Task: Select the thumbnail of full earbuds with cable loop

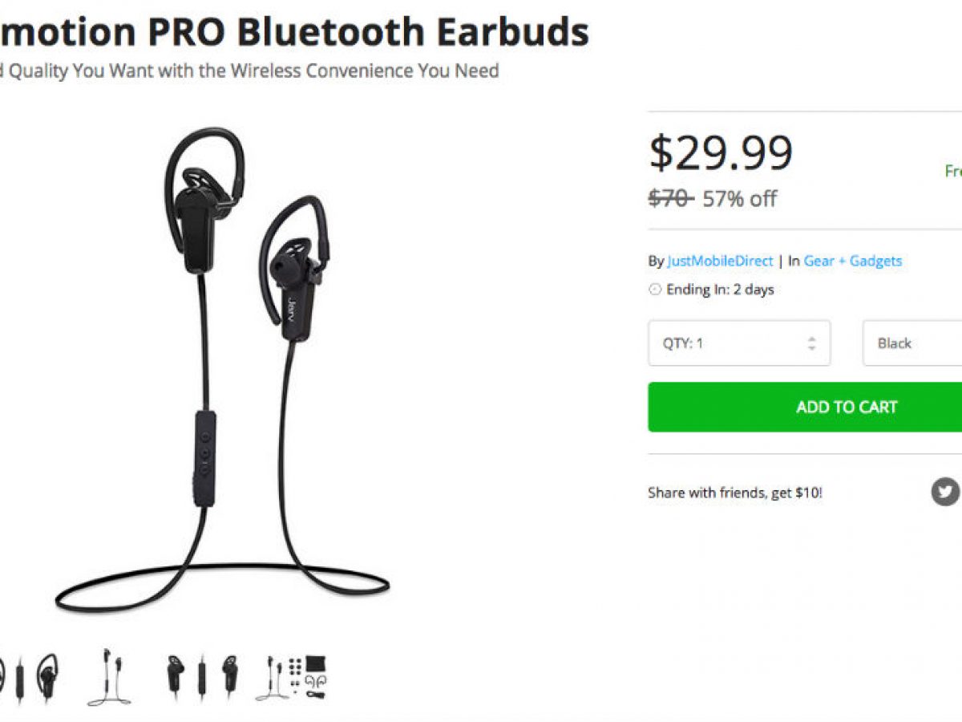Action: [x=110, y=678]
